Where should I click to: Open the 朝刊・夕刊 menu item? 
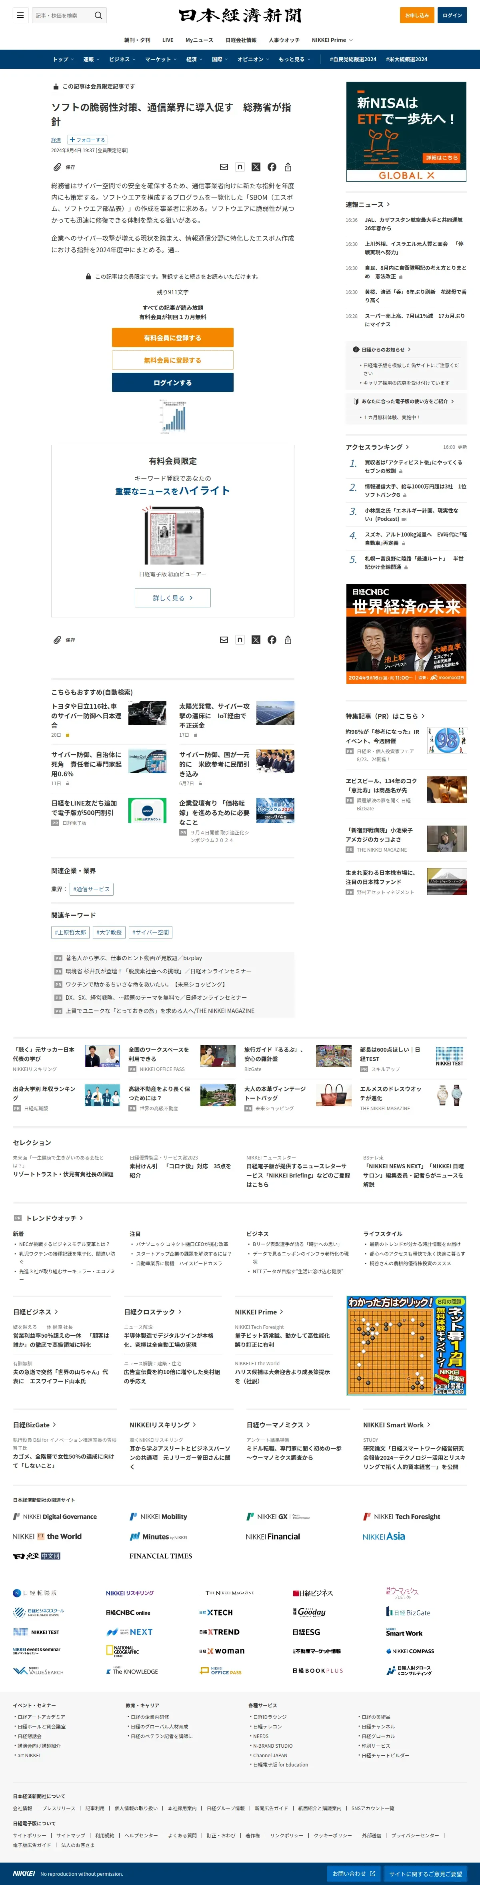coord(137,40)
